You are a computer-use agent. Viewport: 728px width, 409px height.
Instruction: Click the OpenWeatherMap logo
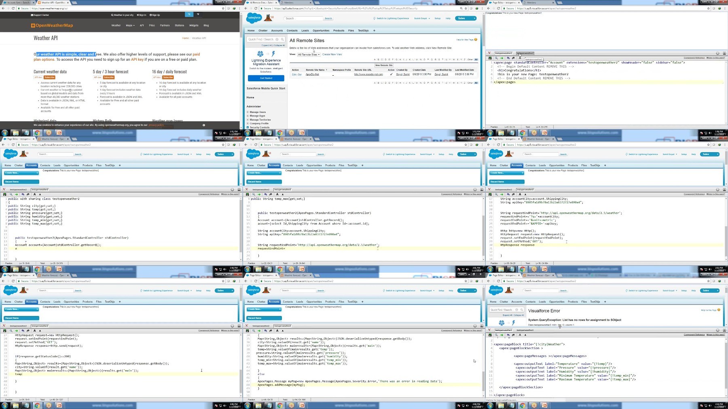[x=52, y=25]
